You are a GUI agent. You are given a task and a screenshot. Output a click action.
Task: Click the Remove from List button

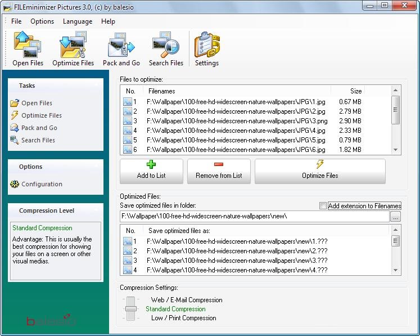219,171
